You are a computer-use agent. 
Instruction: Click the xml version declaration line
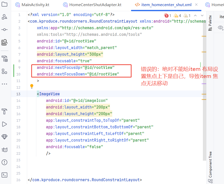pos(71,15)
